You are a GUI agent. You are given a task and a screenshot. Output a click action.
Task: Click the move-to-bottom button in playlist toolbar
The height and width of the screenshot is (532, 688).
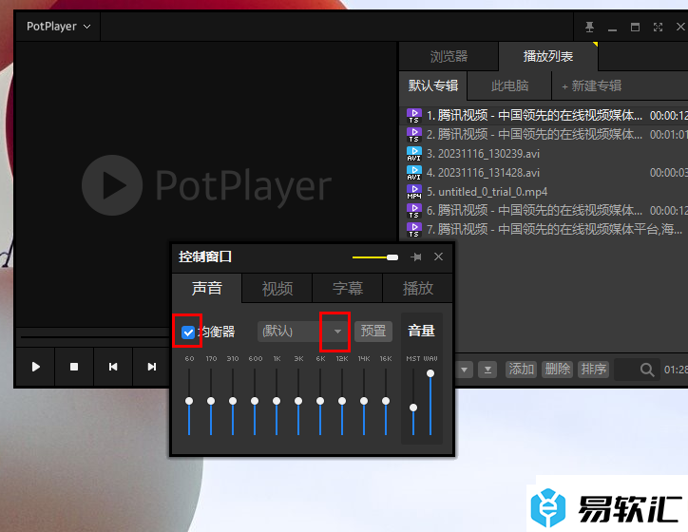[x=487, y=370]
